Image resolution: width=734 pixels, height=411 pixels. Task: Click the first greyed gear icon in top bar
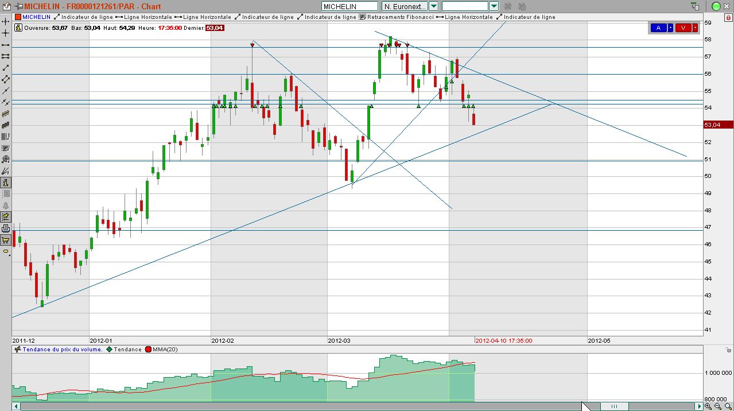pyautogui.click(x=507, y=6)
